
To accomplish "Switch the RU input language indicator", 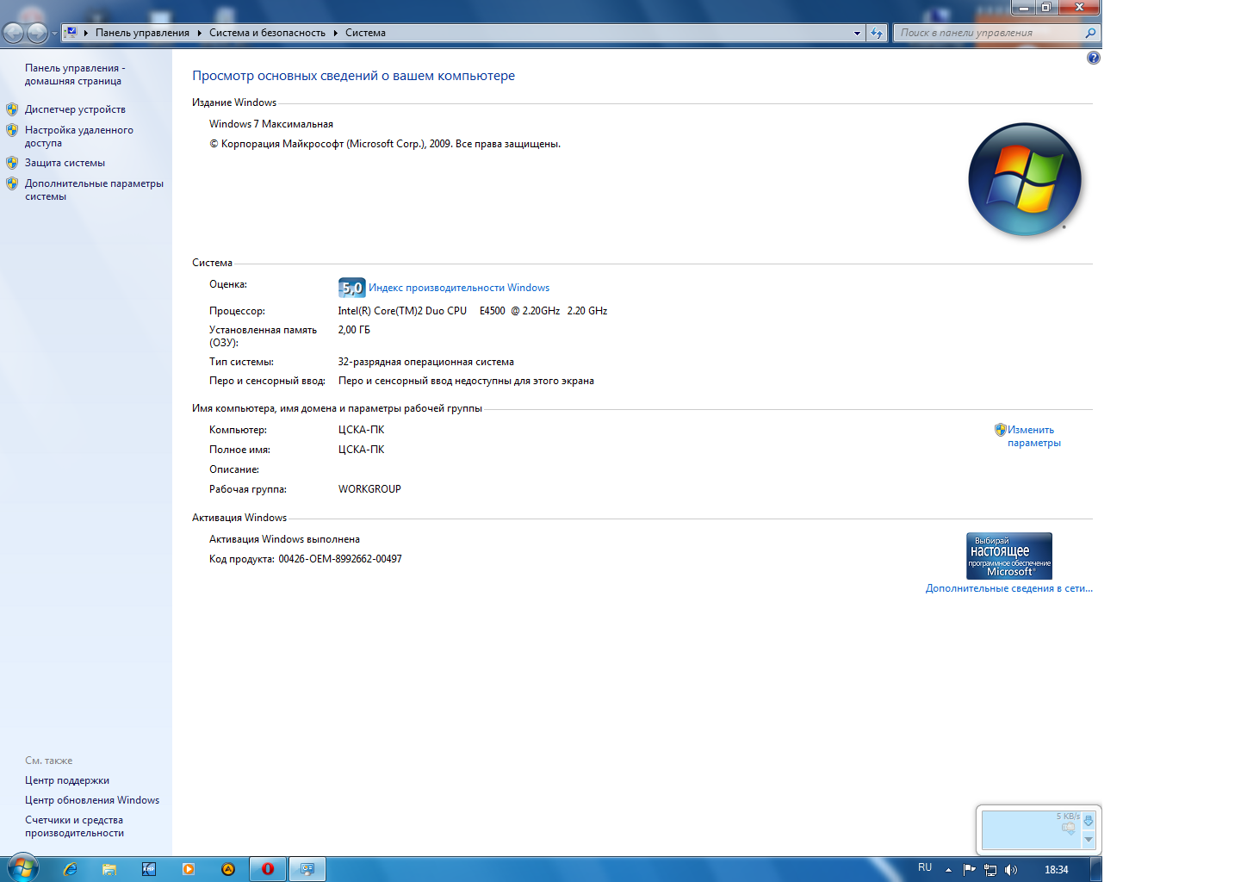I will pyautogui.click(x=925, y=867).
